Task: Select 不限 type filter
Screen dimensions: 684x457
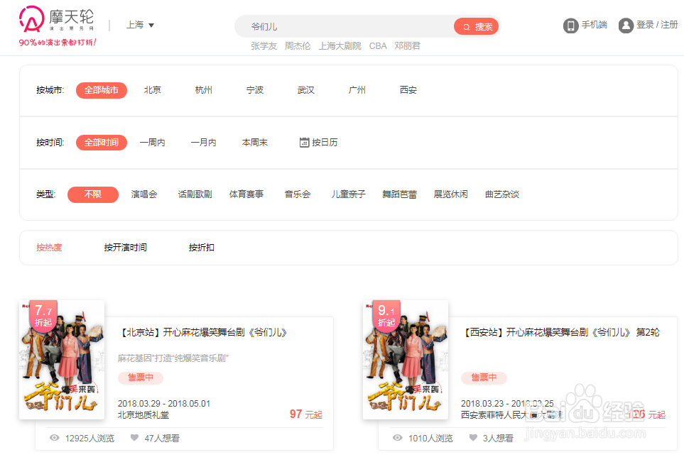Action: [x=93, y=194]
